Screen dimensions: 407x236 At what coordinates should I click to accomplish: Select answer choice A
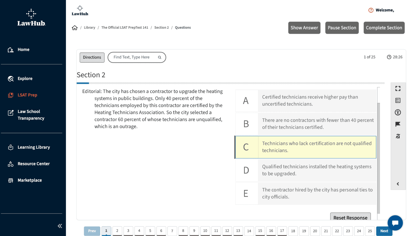pyautogui.click(x=306, y=101)
